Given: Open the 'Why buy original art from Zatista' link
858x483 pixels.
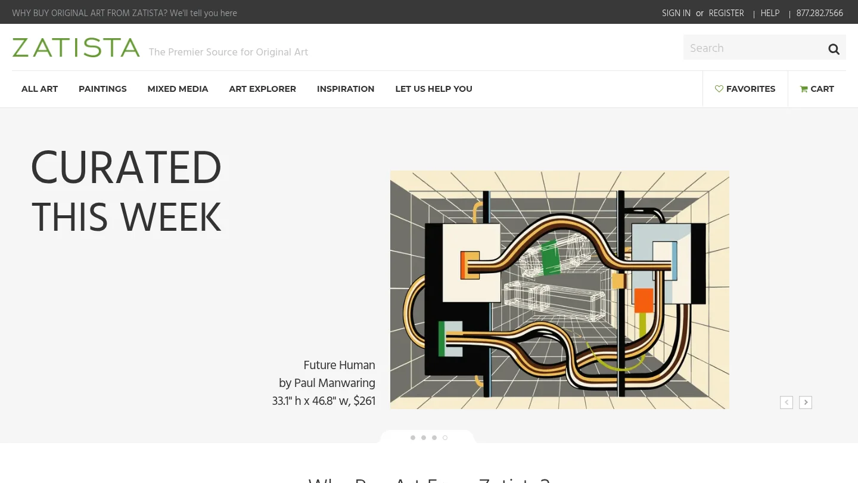Looking at the screenshot, I should coord(125,13).
